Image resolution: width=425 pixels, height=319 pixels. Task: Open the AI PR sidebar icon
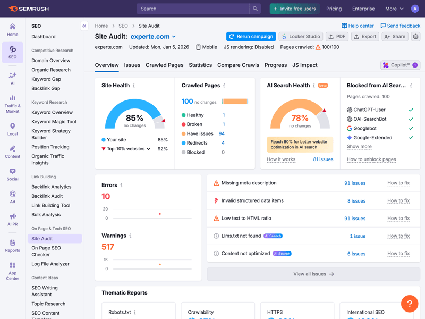(12, 219)
